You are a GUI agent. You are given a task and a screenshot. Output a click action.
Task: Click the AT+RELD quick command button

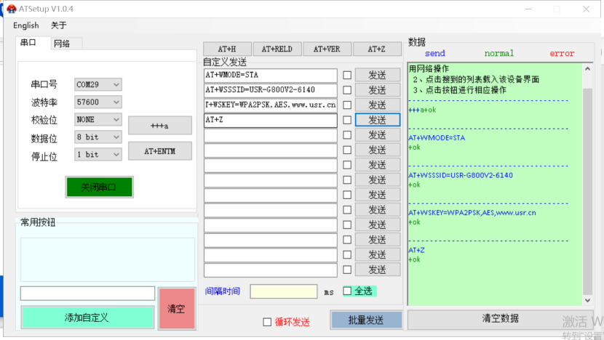277,49
